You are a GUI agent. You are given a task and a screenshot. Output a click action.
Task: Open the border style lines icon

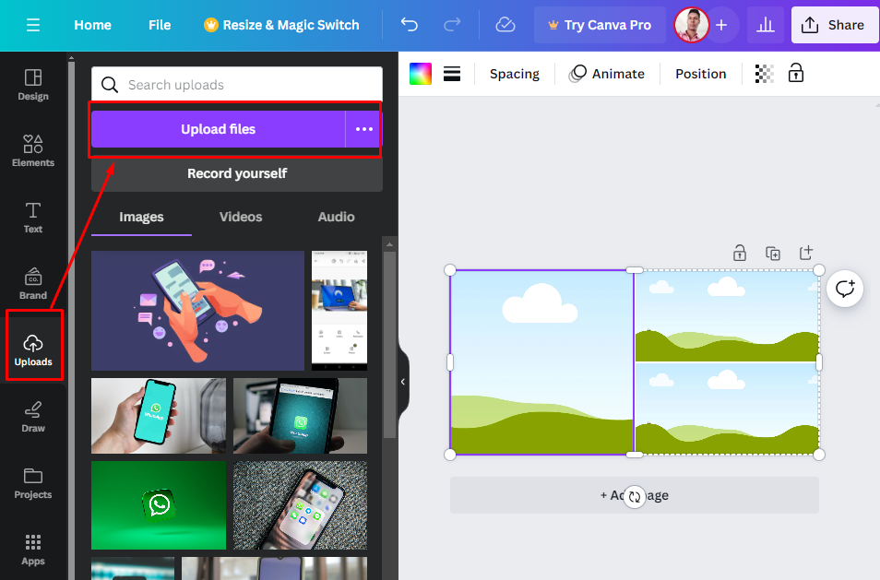(x=452, y=74)
